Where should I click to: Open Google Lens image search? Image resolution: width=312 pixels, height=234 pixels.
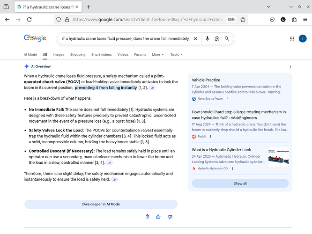coord(217,38)
